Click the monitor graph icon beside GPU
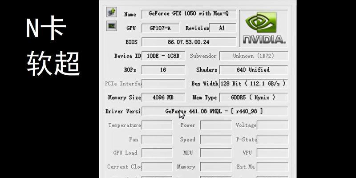This screenshot has width=356, height=178. [112, 26]
